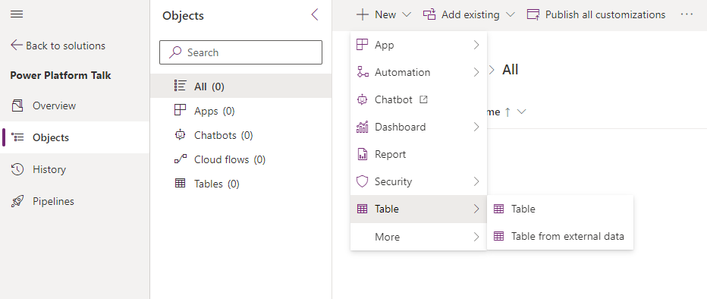The width and height of the screenshot is (707, 299).
Task: Open the Add existing dropdown
Action: pos(469,15)
